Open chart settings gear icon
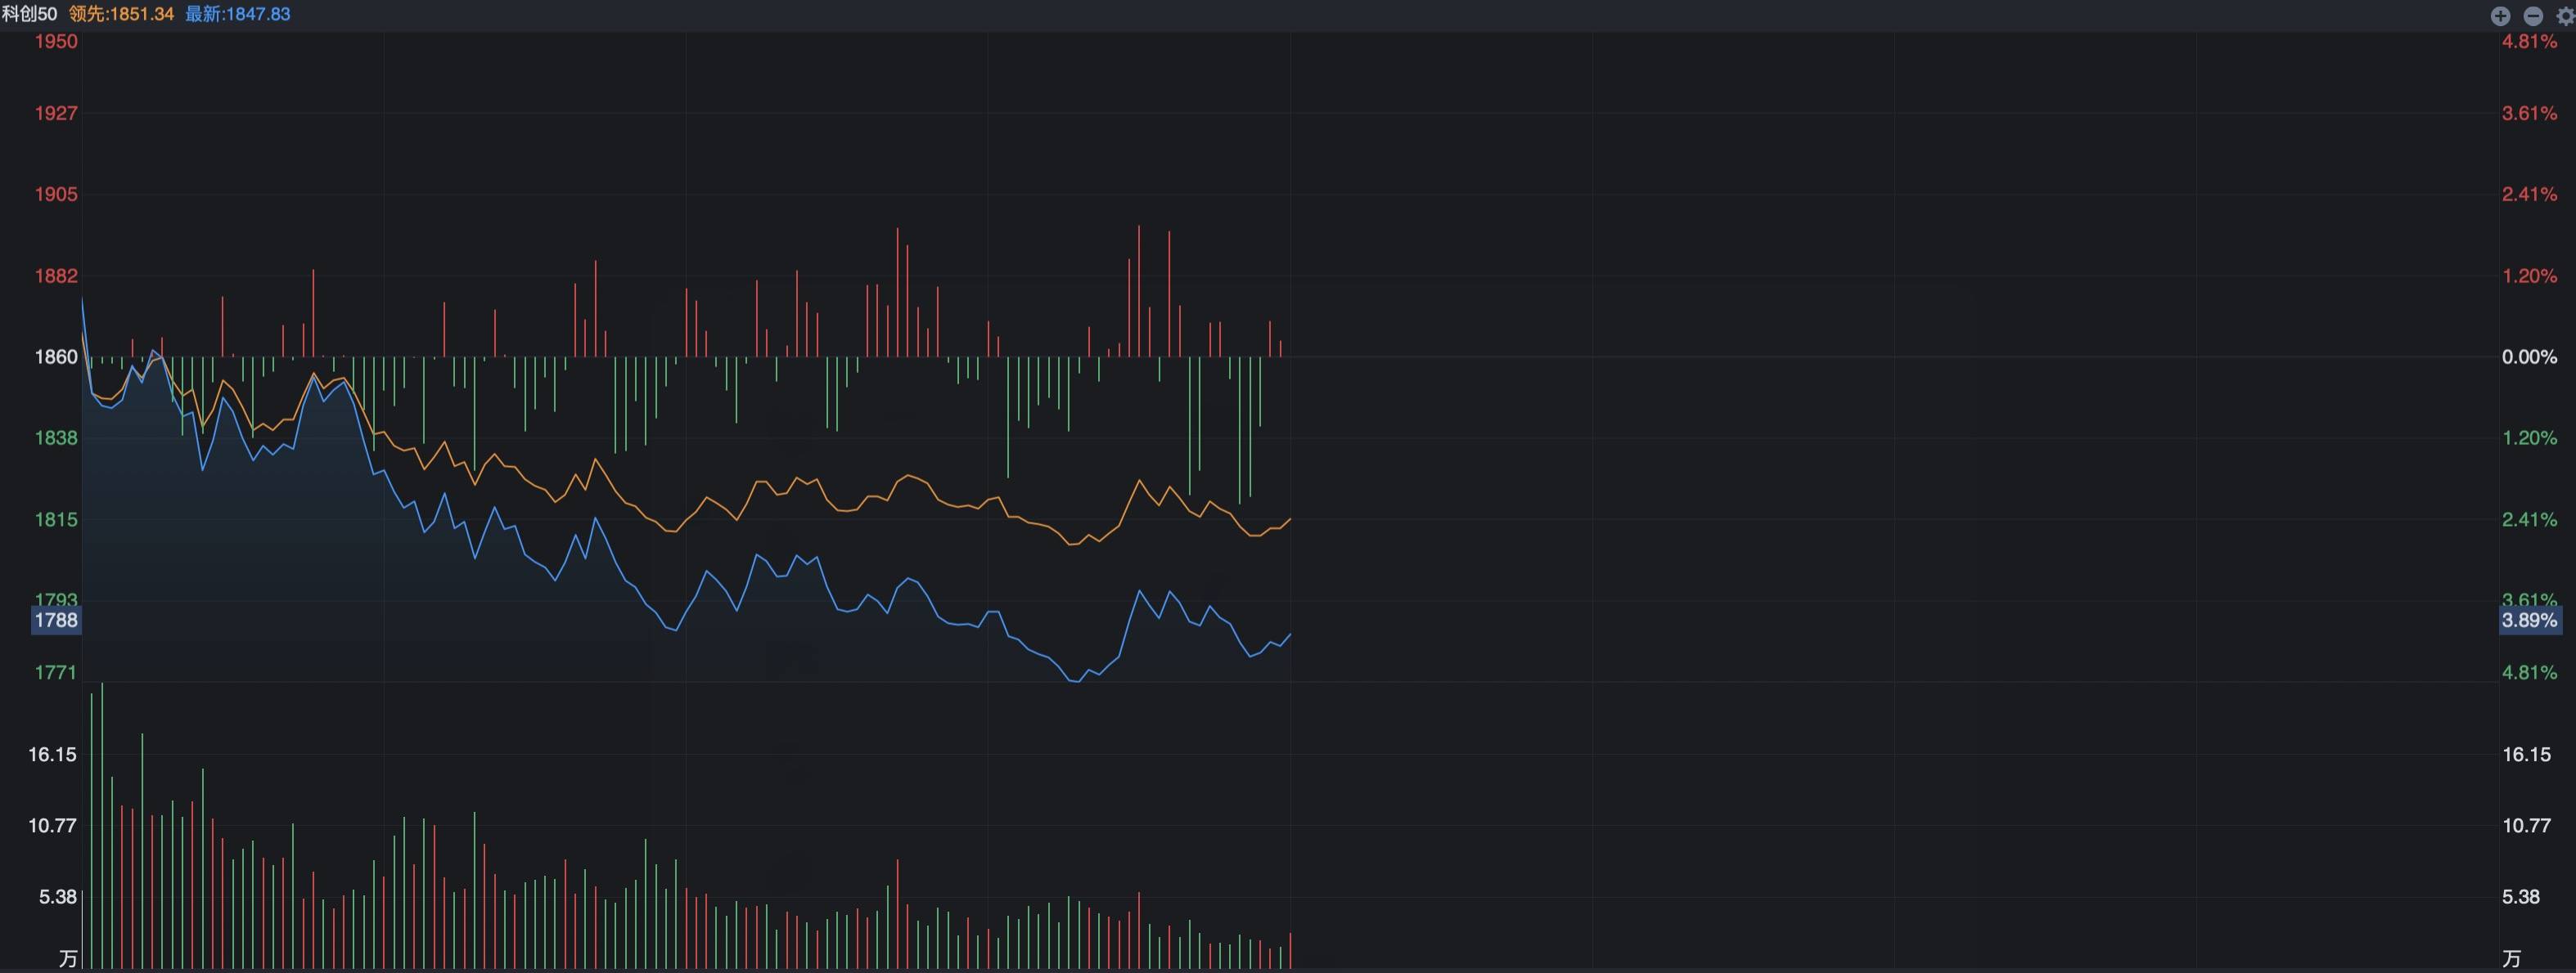The height and width of the screenshot is (973, 2576). click(x=2566, y=15)
